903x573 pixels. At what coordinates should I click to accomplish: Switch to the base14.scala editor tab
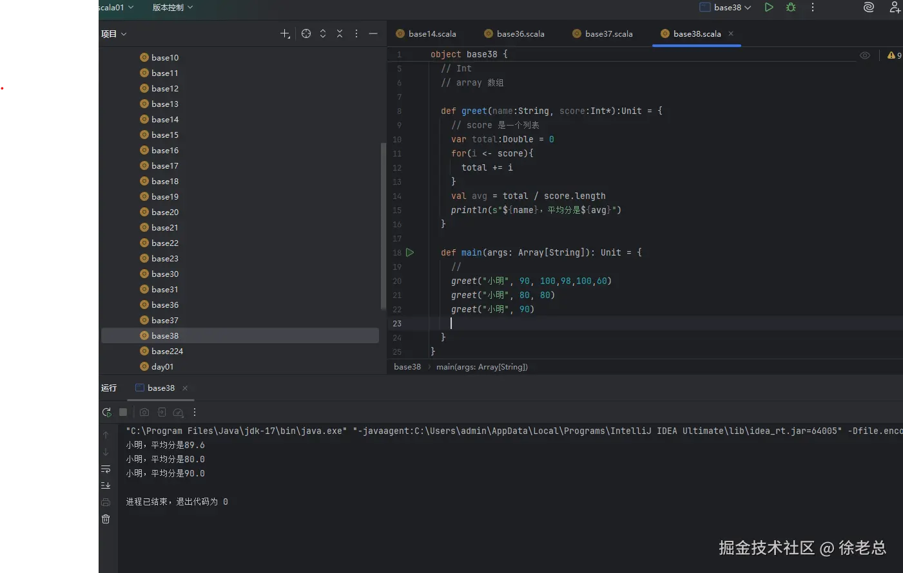point(432,33)
